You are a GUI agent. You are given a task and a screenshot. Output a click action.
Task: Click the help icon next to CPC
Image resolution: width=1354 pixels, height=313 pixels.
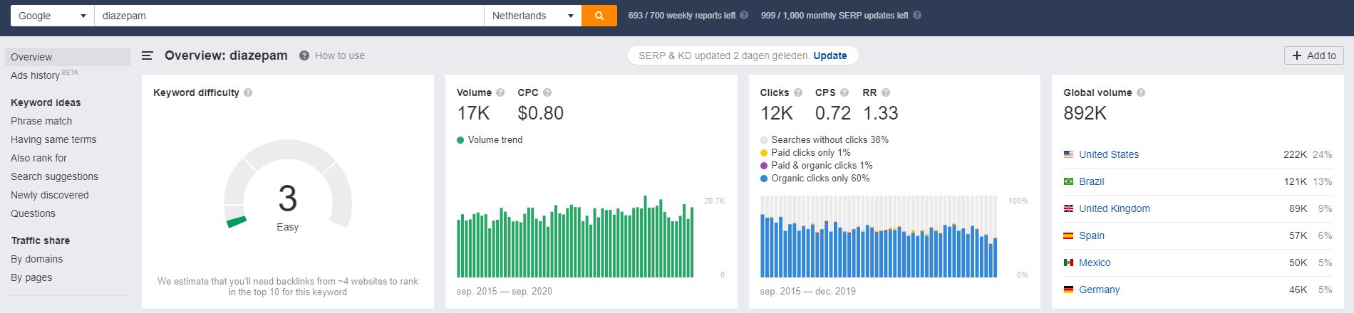click(547, 92)
